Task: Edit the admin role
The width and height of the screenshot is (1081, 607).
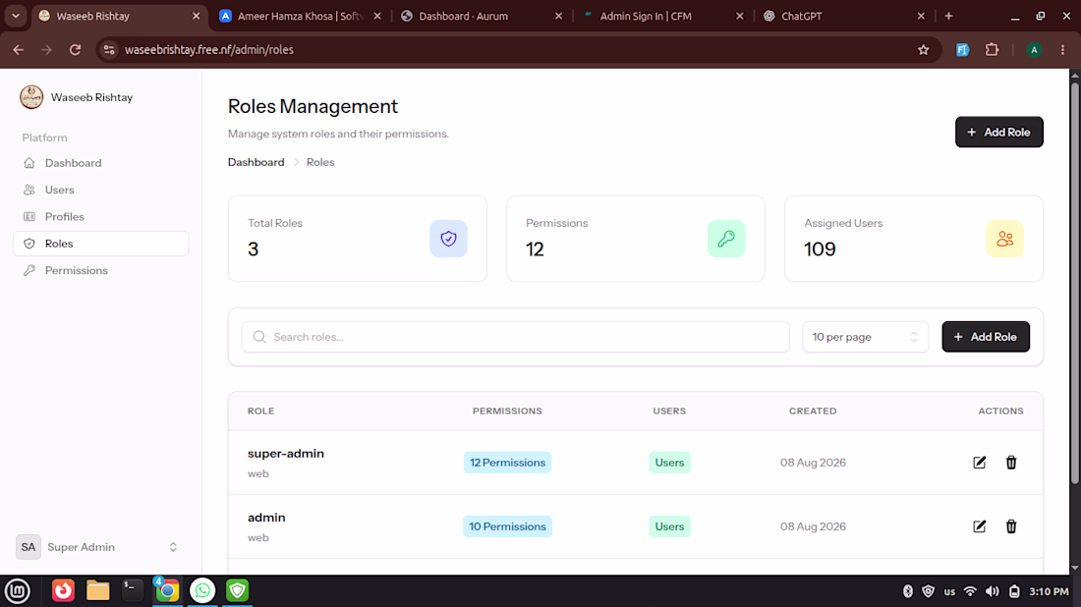Action: [979, 526]
